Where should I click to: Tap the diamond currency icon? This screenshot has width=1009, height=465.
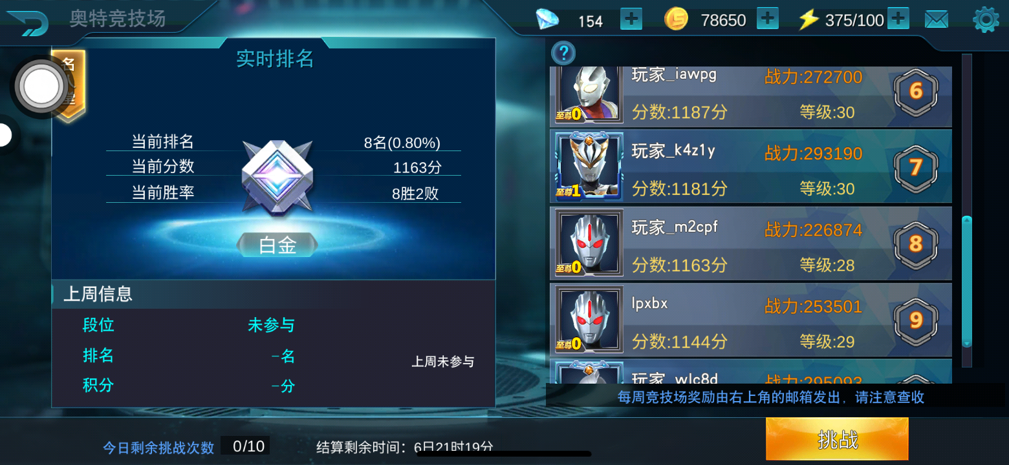click(x=547, y=19)
